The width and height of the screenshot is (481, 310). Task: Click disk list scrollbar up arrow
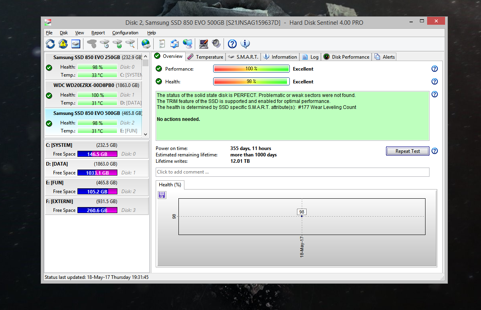[145, 56]
